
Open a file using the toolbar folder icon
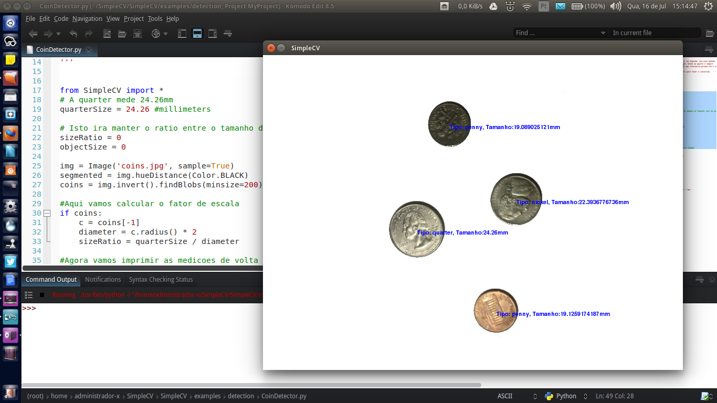pyautogui.click(x=123, y=33)
